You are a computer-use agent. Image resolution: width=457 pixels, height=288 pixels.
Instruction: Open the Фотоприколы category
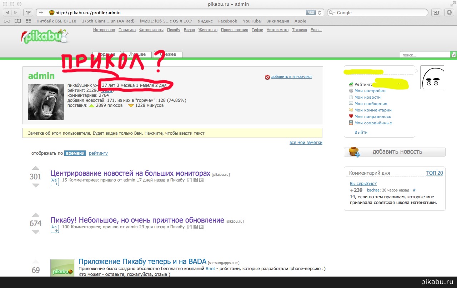[x=151, y=30]
